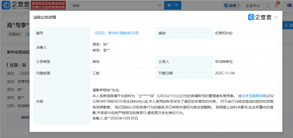Click the 企查查 logo inside the dialog

[260, 17]
